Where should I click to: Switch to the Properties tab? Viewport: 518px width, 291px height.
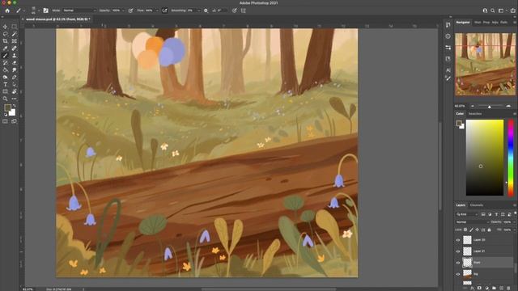point(486,23)
